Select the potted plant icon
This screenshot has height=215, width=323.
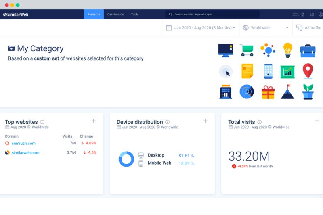(x=308, y=92)
